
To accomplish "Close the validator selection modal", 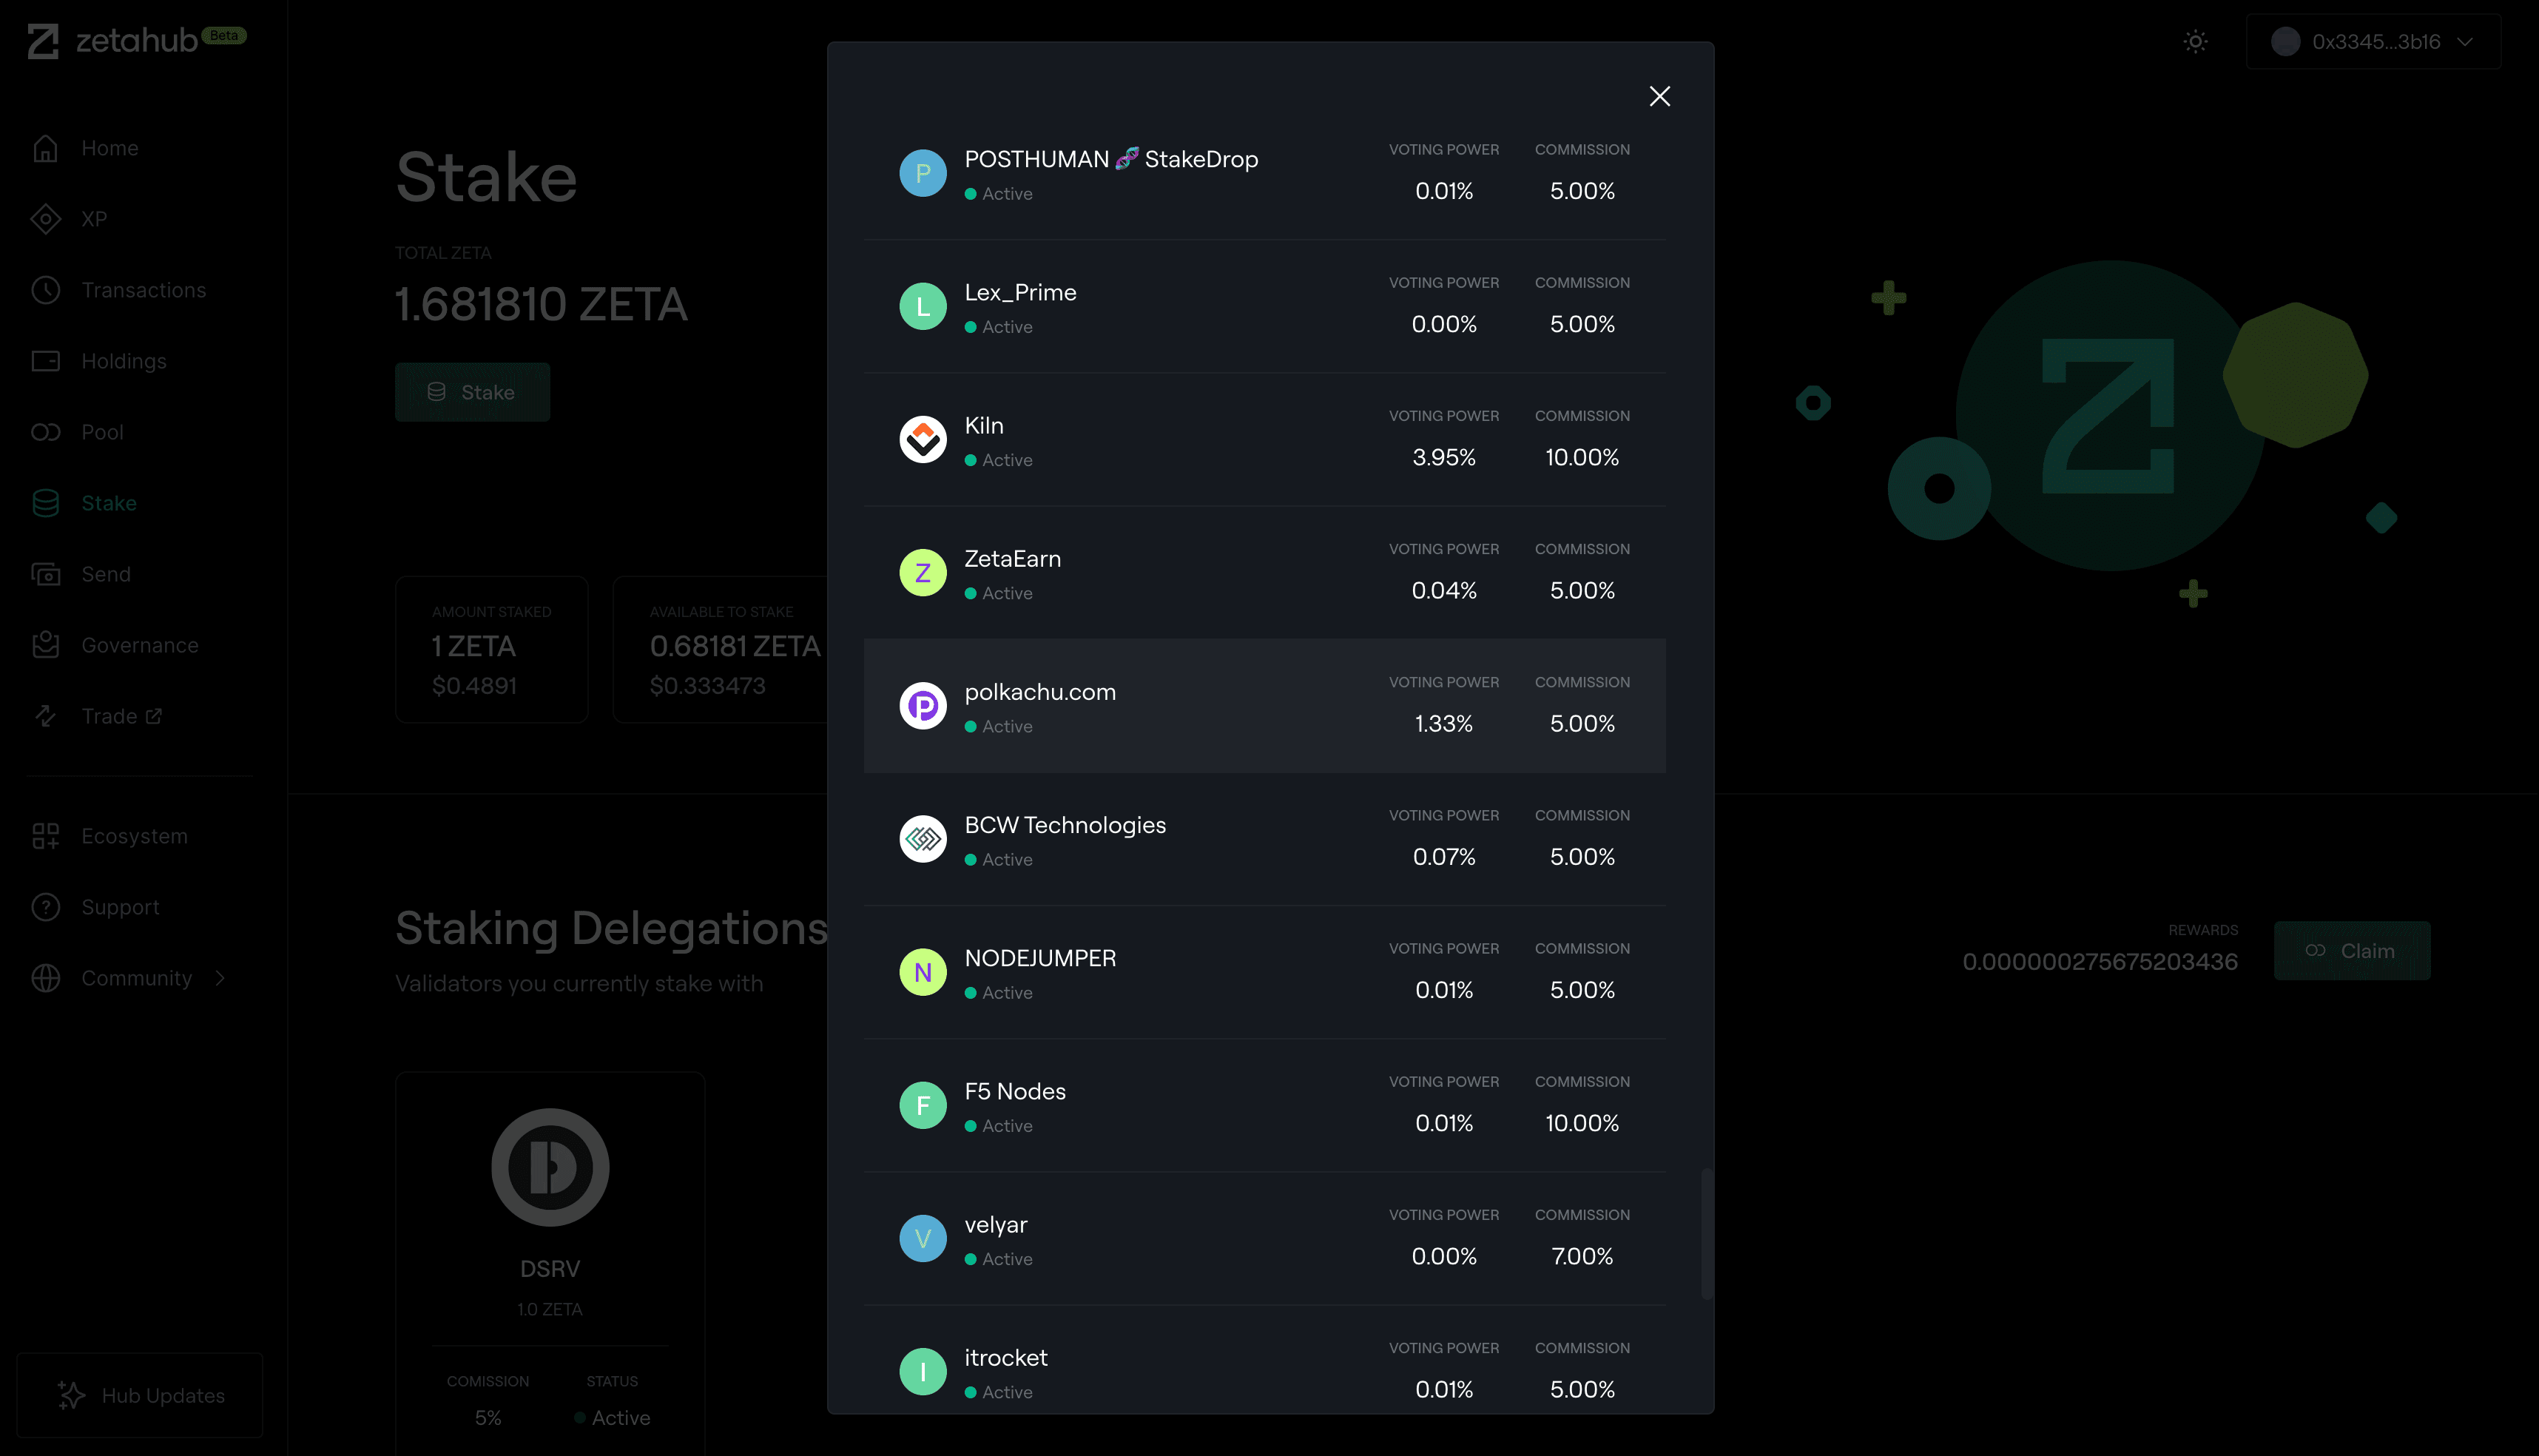I will point(1660,96).
